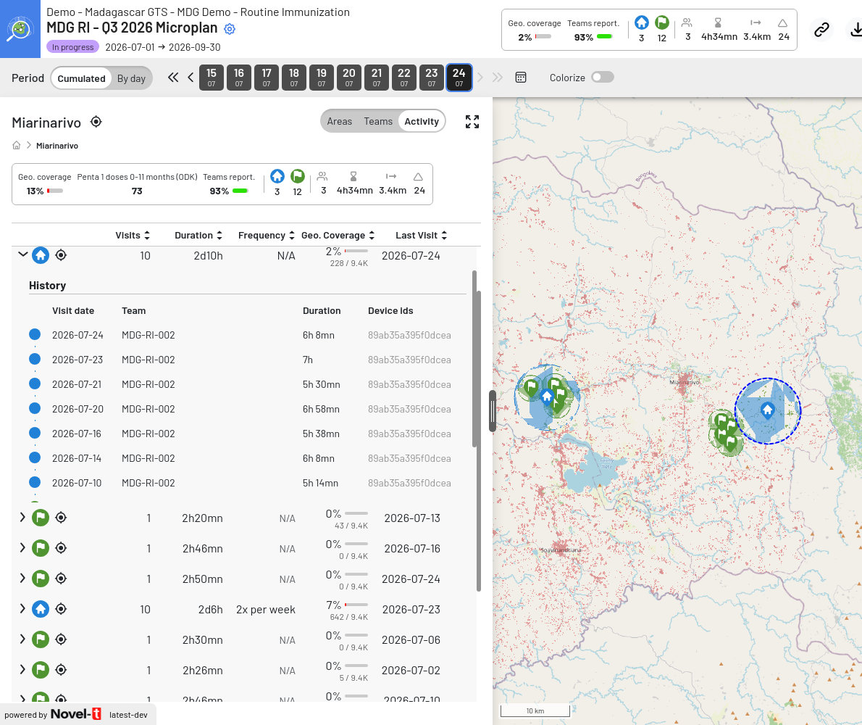The height and width of the screenshot is (725, 862).
Task: Jump to first period with double-left arrows
Action: point(173,78)
